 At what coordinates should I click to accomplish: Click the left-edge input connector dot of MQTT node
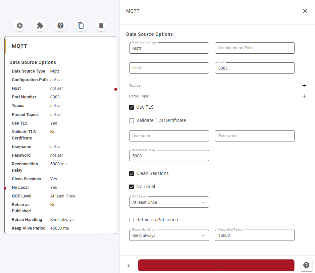click(x=5, y=188)
